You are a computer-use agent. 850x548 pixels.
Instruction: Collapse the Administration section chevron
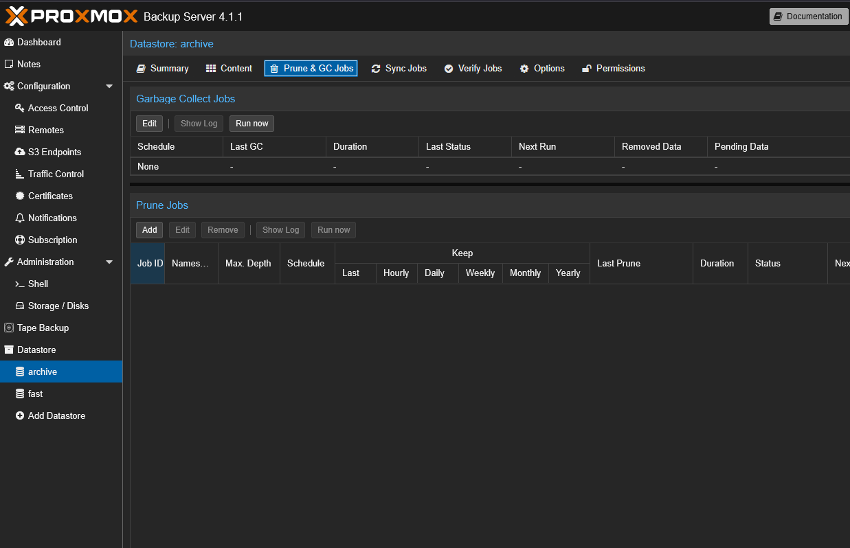tap(109, 262)
